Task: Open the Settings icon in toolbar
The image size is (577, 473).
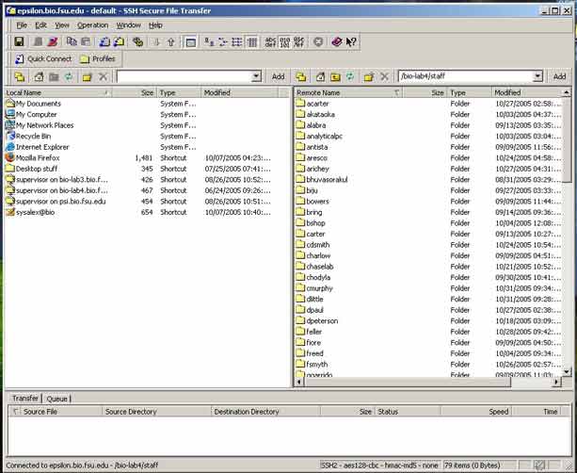Action: click(138, 42)
